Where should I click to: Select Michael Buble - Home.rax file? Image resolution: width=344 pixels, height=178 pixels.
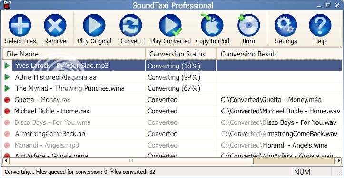pos(52,111)
